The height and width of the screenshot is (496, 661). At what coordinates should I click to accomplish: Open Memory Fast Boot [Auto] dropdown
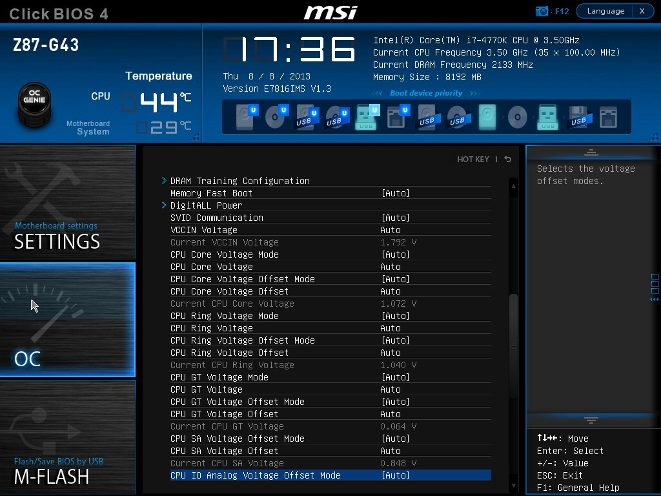pos(396,192)
